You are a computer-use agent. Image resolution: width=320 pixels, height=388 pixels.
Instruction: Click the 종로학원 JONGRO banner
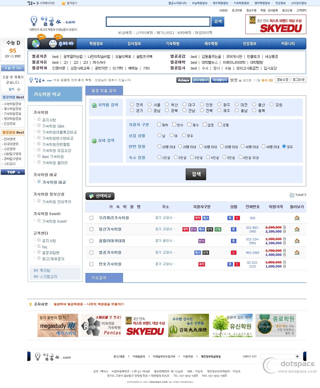pos(276,325)
